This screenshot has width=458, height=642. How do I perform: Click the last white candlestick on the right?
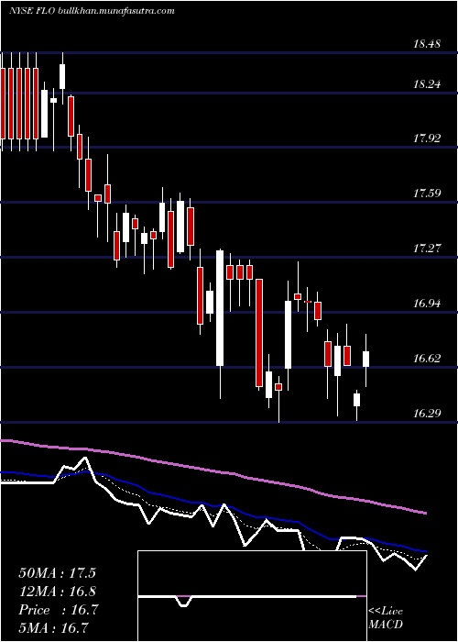coord(366,359)
